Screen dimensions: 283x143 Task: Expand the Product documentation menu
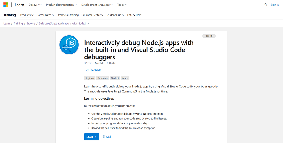point(61,5)
